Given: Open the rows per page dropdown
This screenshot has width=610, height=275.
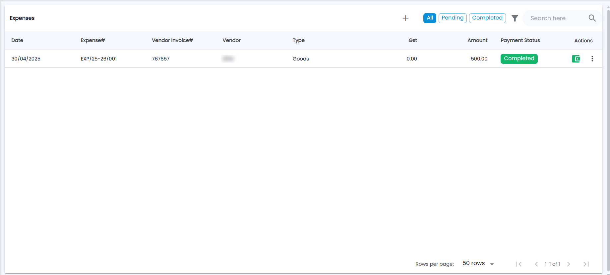Looking at the screenshot, I should point(478,263).
